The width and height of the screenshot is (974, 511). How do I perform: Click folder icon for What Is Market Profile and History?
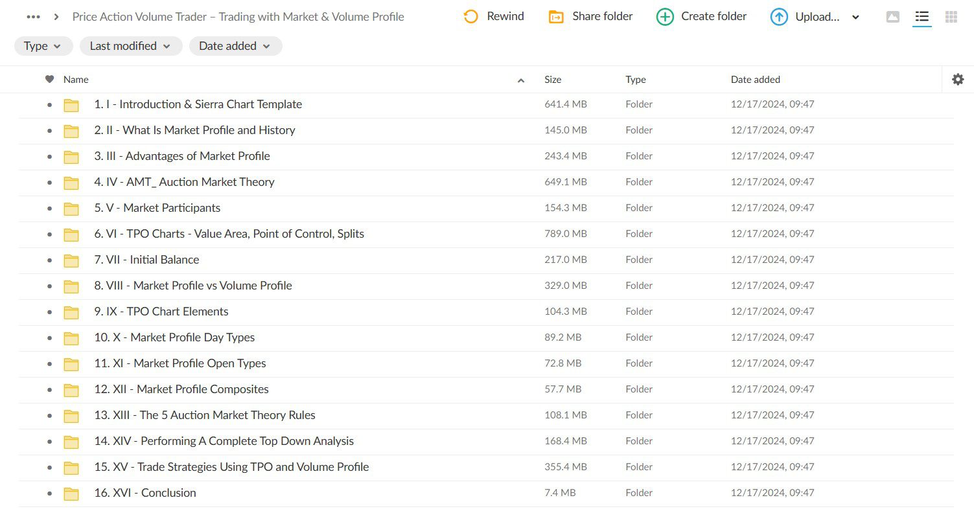tap(71, 131)
